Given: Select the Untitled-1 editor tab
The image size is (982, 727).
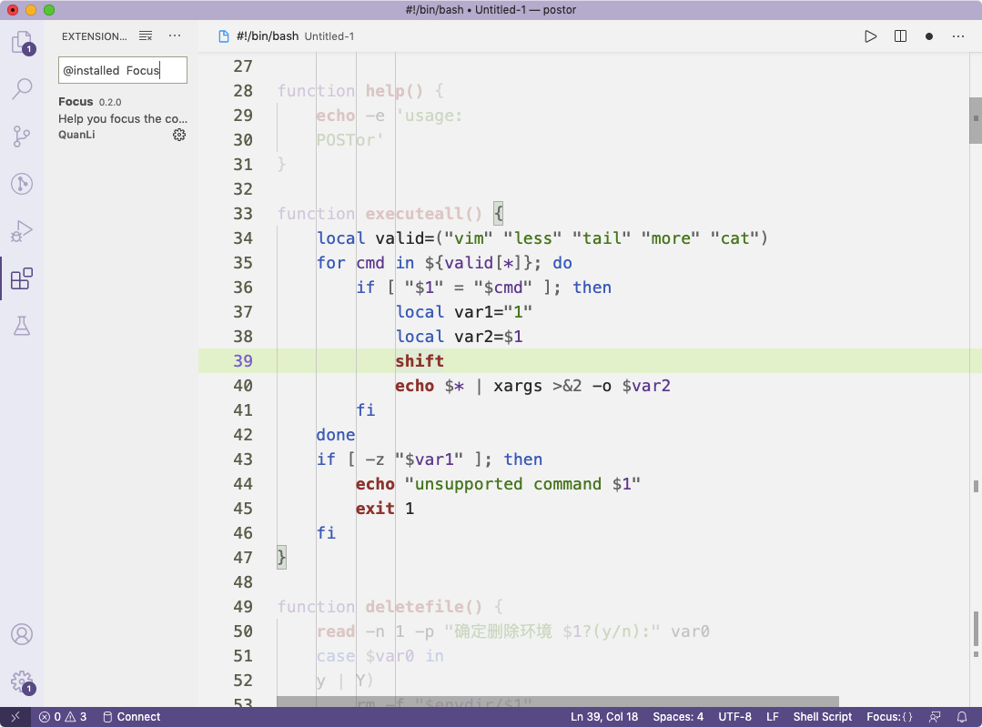Looking at the screenshot, I should [287, 36].
